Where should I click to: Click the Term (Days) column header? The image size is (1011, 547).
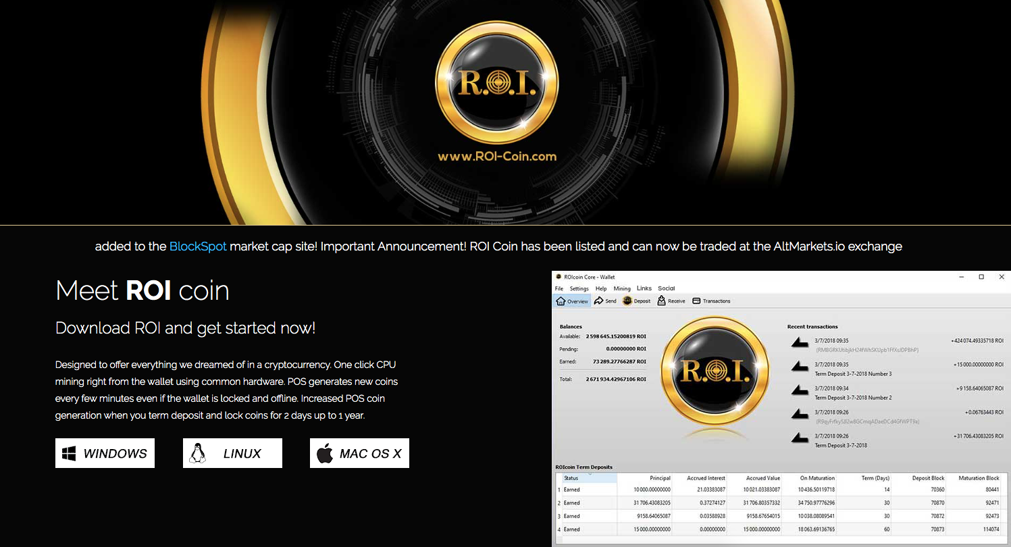(x=865, y=478)
